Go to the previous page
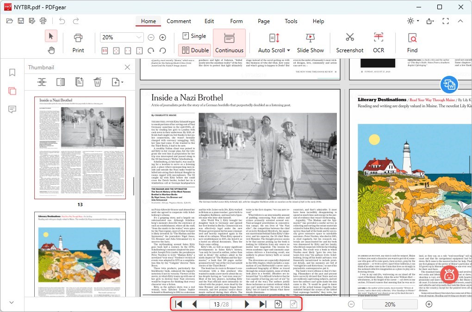Viewport: 472px width, 312px height. tap(194, 304)
